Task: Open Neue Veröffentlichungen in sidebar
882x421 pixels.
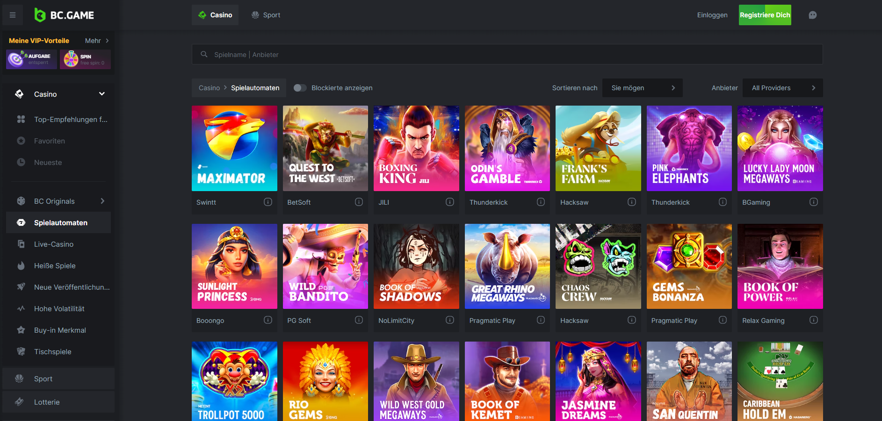Action: point(58,287)
